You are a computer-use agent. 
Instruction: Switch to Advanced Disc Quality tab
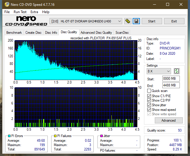tap(96, 33)
